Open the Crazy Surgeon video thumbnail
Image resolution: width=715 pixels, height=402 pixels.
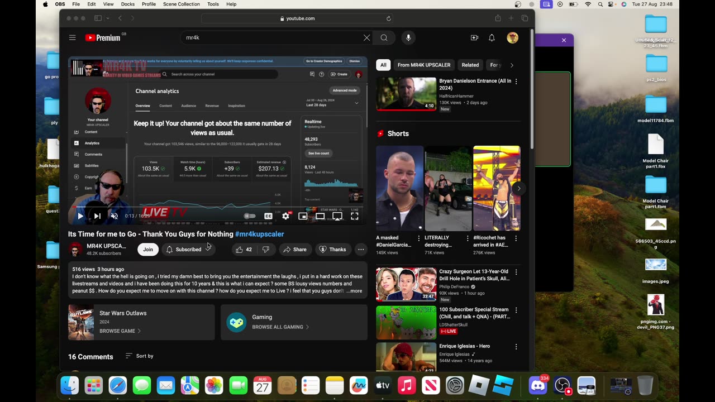(406, 284)
